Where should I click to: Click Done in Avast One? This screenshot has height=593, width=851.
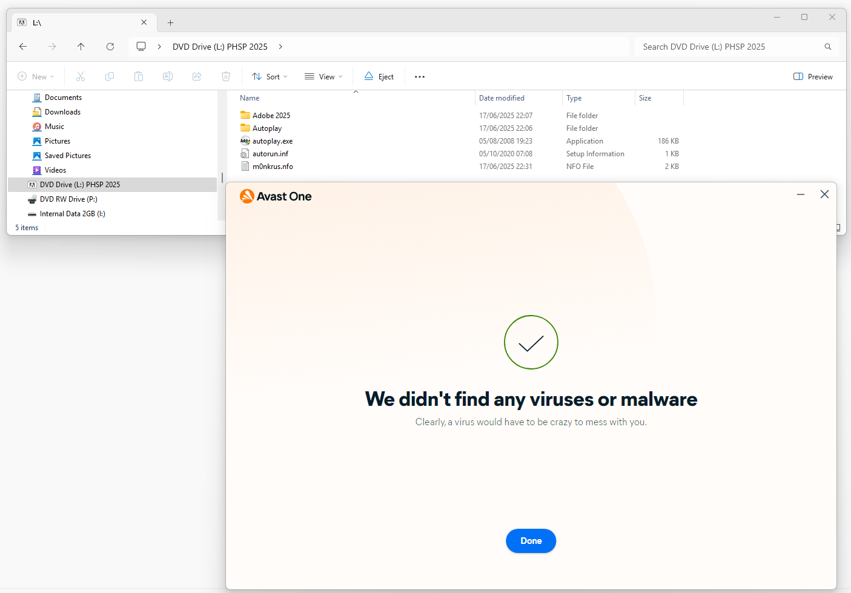point(531,541)
